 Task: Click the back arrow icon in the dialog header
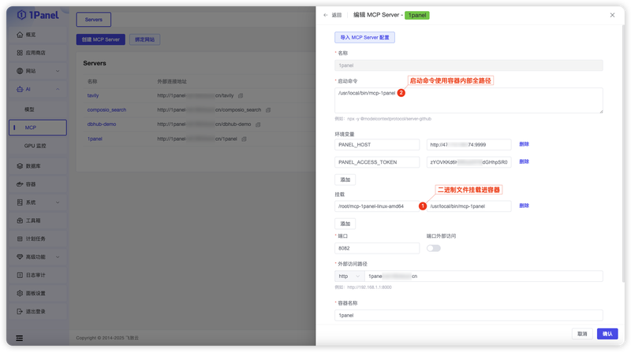coord(326,15)
